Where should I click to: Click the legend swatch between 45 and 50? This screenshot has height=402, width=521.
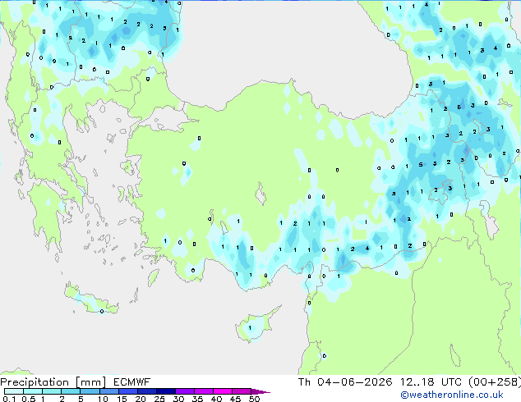pos(242,391)
